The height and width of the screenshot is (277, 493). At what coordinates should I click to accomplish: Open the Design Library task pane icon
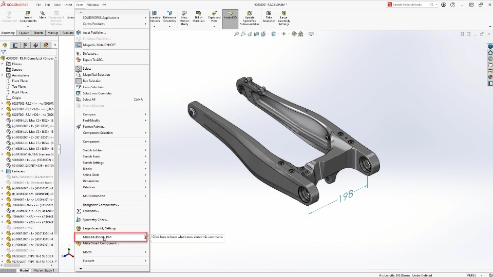(490, 58)
